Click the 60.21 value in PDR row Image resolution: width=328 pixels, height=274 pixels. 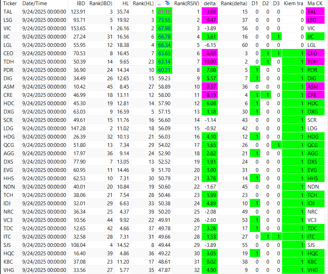pos(164,70)
